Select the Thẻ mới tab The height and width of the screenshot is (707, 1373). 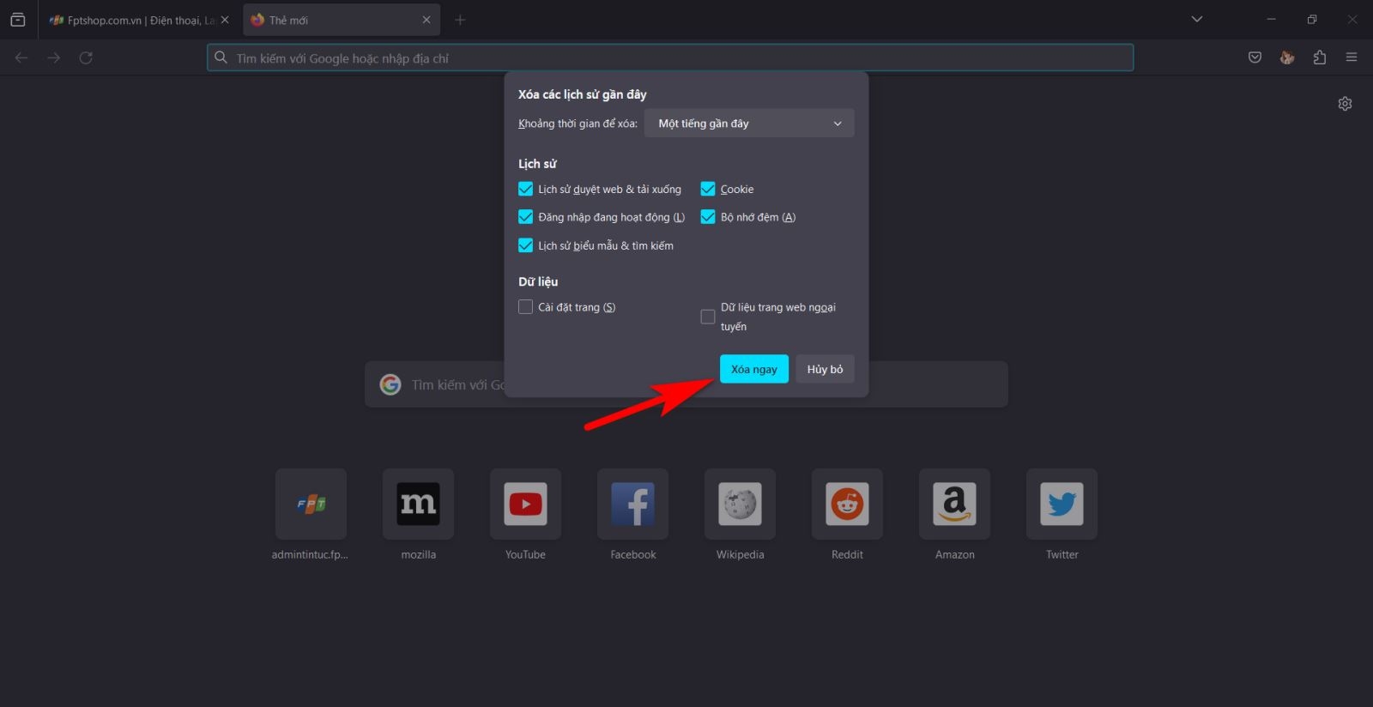tap(342, 20)
